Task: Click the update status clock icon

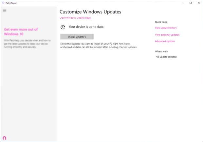Action: point(63,27)
